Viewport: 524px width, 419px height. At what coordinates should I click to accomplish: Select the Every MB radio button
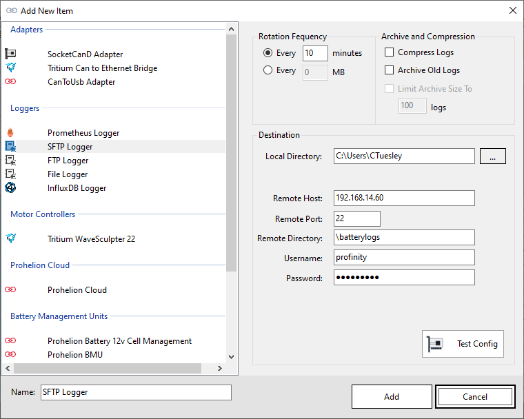click(x=268, y=70)
